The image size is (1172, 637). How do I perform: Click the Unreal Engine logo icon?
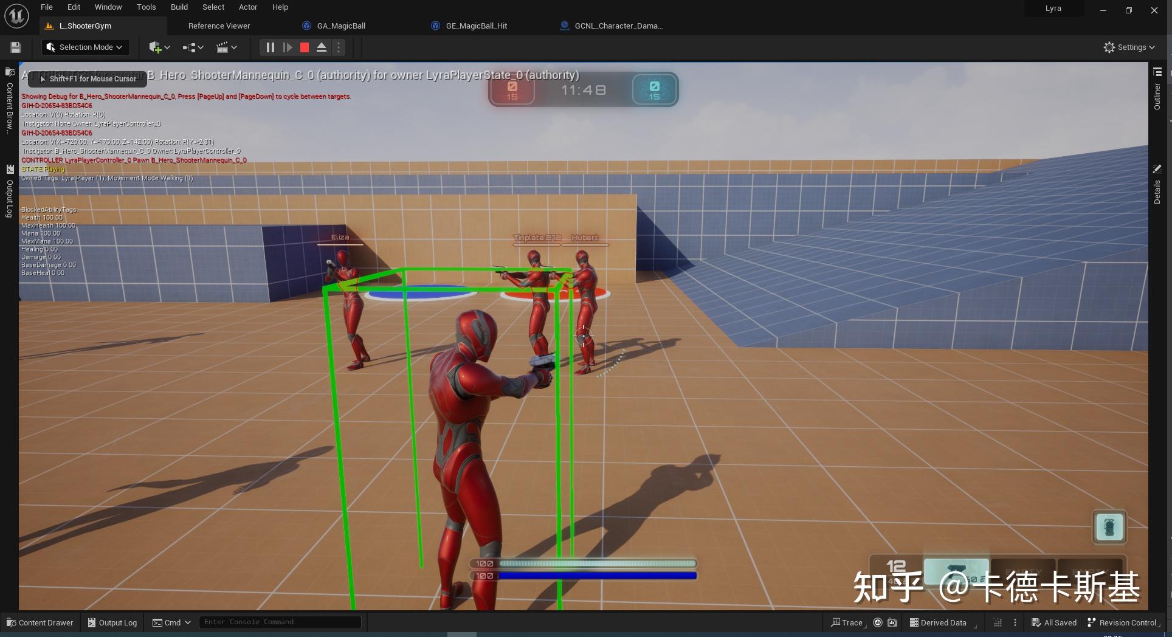16,16
